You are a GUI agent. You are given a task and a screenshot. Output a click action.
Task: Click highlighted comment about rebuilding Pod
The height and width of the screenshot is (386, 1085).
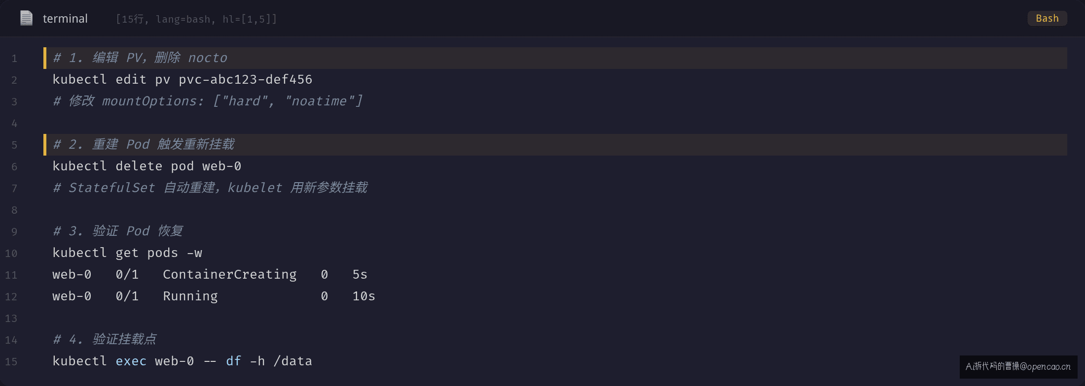click(x=144, y=145)
